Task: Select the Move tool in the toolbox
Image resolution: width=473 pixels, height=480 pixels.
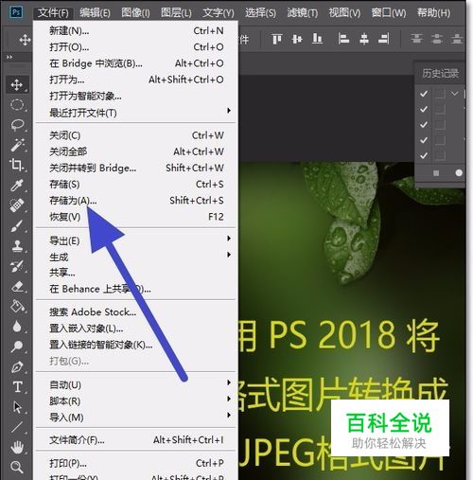Action: click(17, 84)
